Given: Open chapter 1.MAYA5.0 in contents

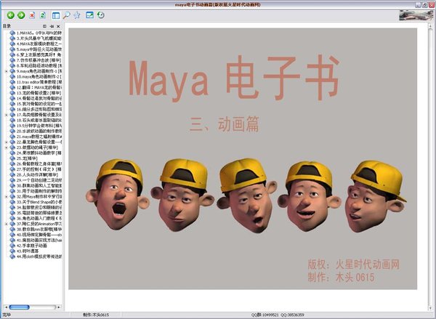Looking at the screenshot, I should point(39,33).
